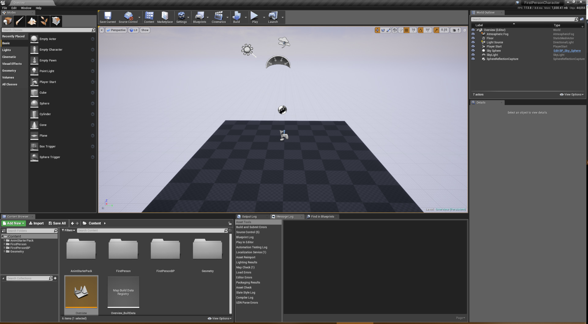Open the viewport Perspective dropdown

[x=116, y=30]
